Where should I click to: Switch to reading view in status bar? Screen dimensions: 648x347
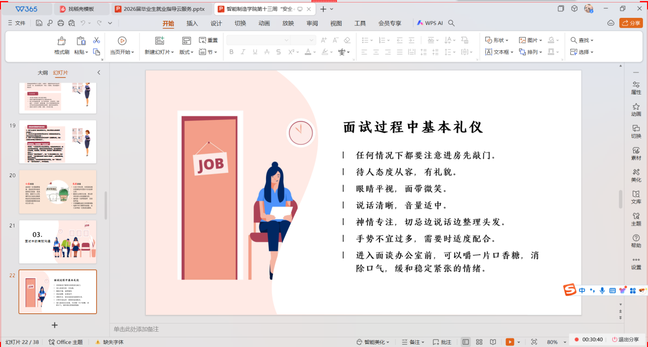[x=493, y=342]
